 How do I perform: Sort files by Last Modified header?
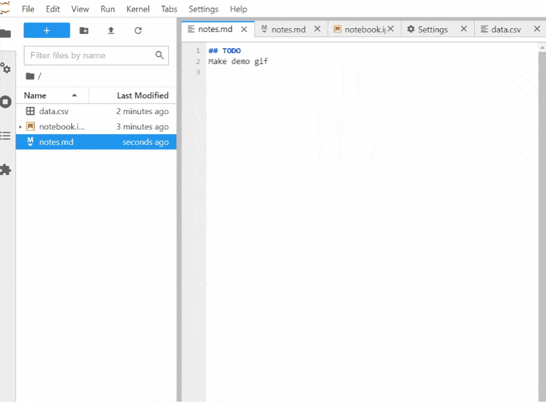(133, 96)
